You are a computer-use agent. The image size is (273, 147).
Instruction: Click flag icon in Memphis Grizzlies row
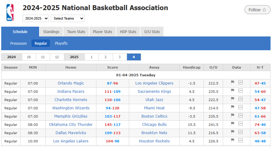coord(233,115)
